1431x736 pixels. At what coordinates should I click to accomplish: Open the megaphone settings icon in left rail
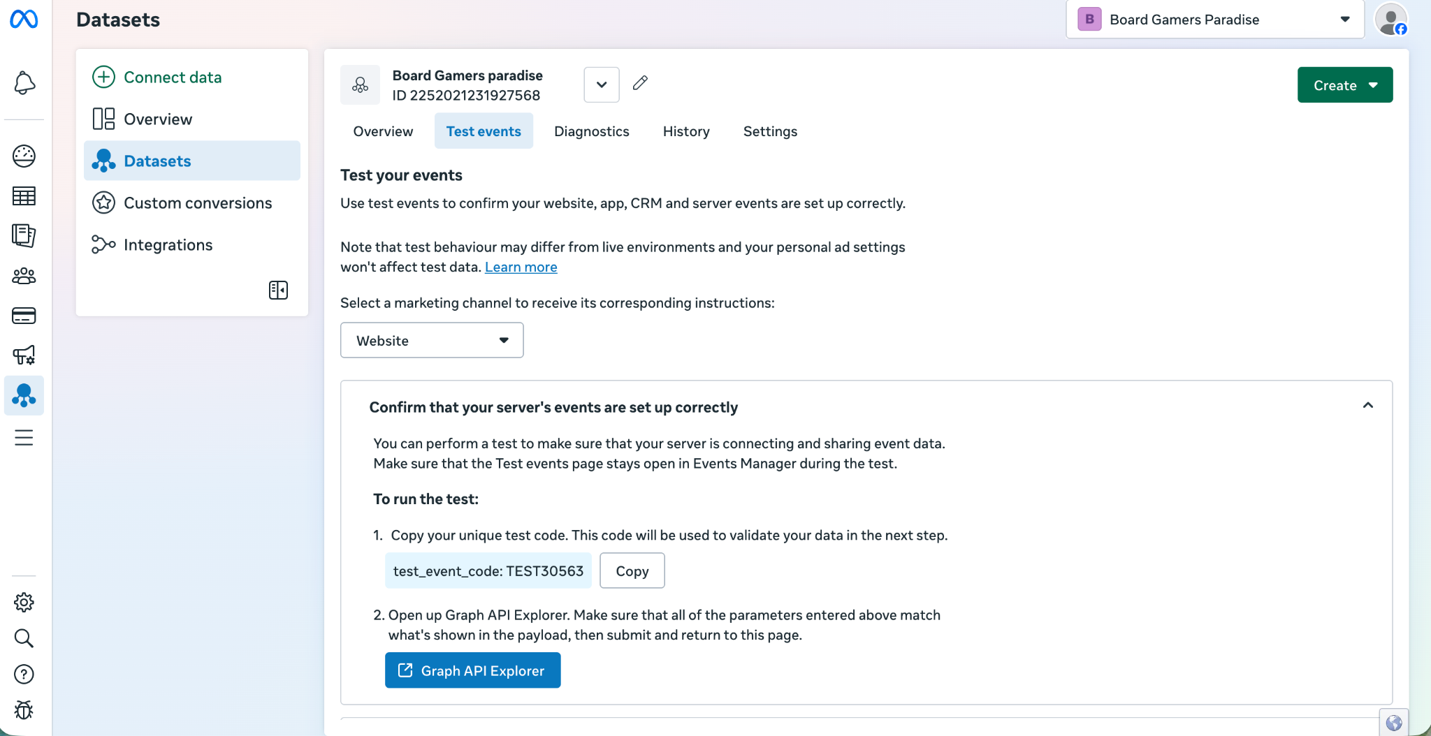coord(24,355)
